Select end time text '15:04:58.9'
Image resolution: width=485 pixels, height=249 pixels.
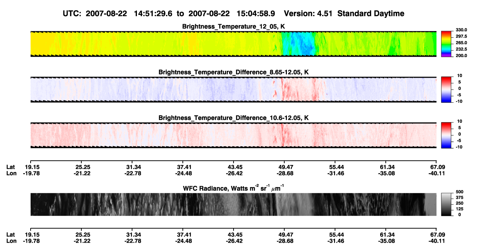[x=257, y=14]
